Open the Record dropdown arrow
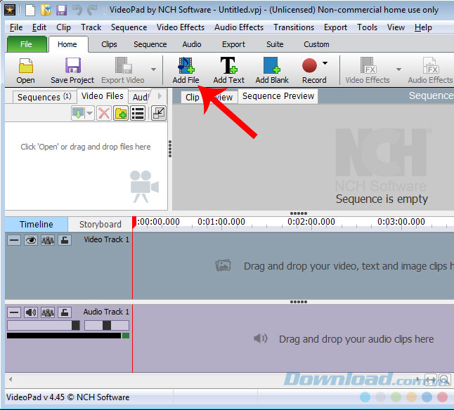Screen dimensions: 454x410 325,64
